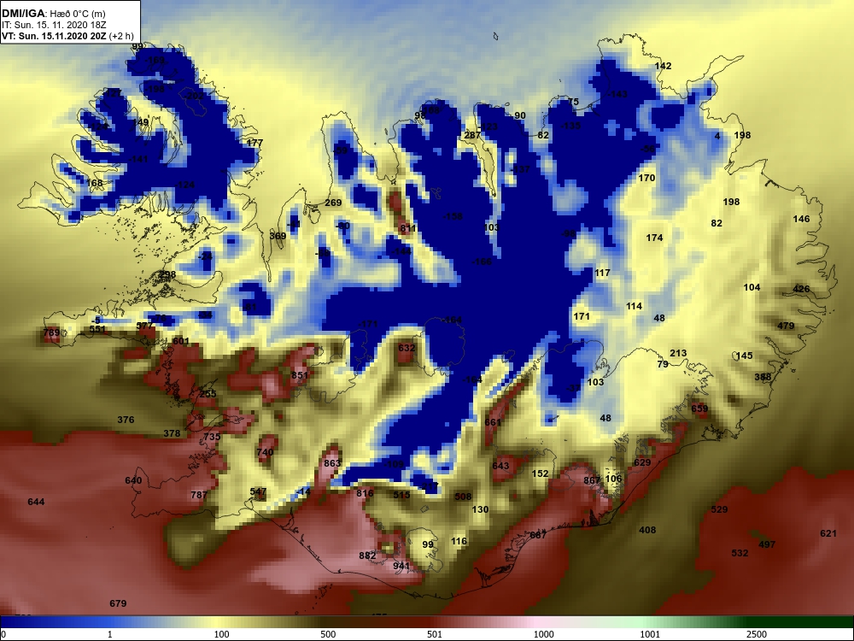Viewport: 854px width, 641px height.
Task: Click the map value 643
Action: tap(500, 466)
